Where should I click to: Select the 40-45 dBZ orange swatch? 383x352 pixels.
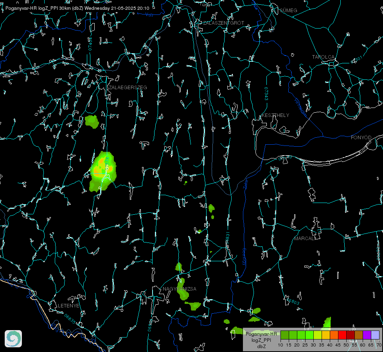pyautogui.click(x=334, y=335)
